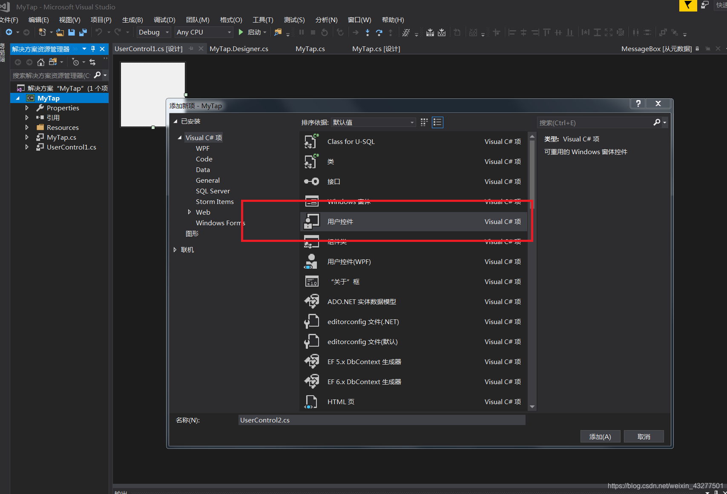Click the 名称 file name input field
This screenshot has width=727, height=494.
(x=382, y=420)
